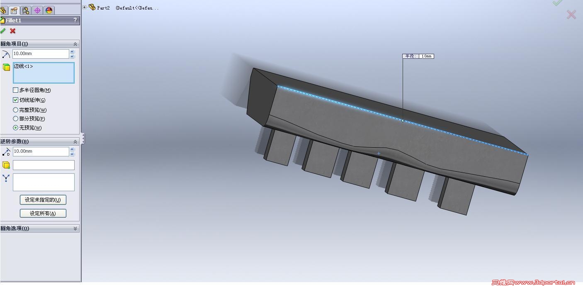Open the ConfigurationManager tab
This screenshot has height=288, width=583.
[26, 10]
